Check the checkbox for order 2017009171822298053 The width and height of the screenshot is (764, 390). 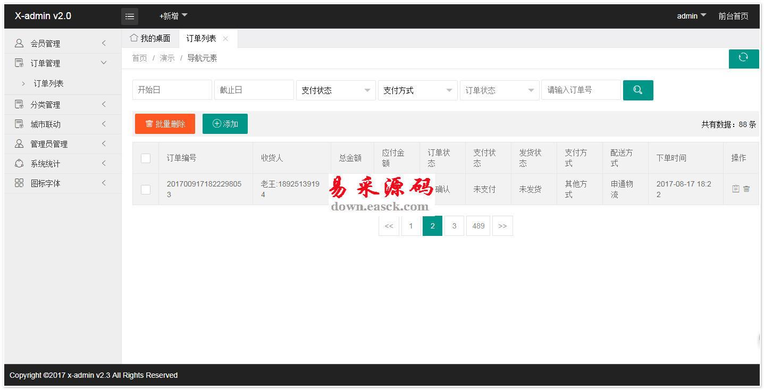click(146, 189)
